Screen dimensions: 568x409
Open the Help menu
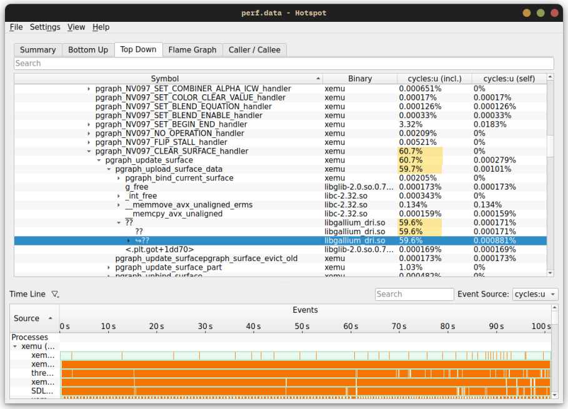pyautogui.click(x=101, y=27)
